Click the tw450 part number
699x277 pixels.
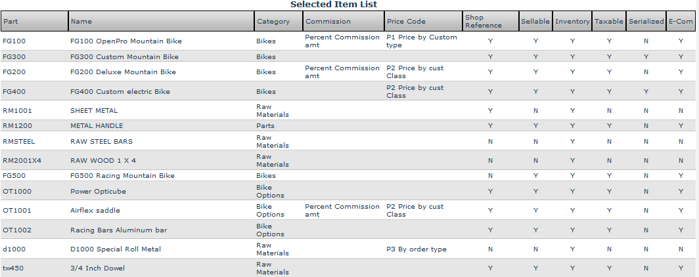point(12,268)
